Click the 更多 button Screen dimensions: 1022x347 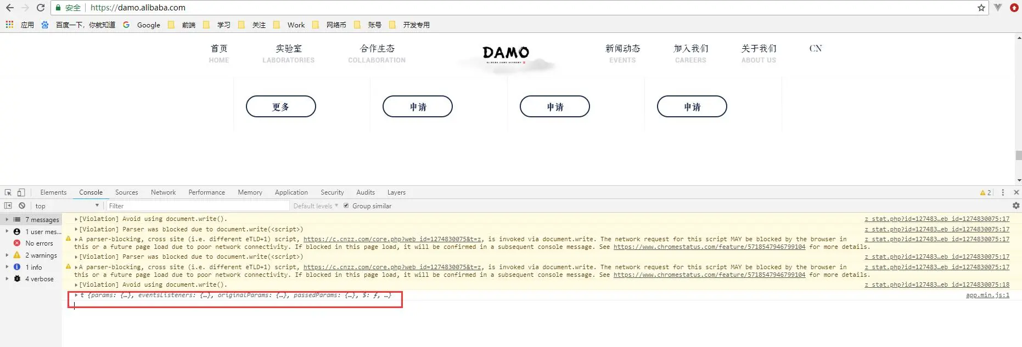281,106
